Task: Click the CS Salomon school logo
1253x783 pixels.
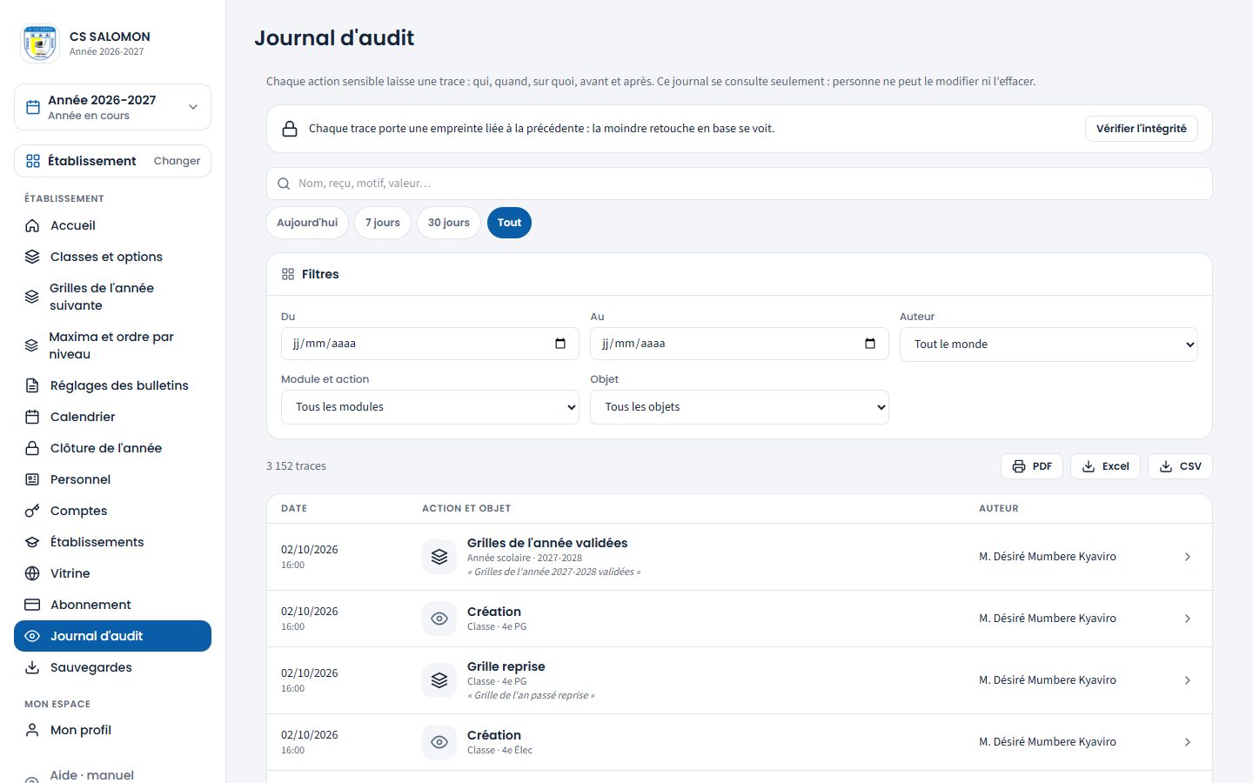Action: coord(40,43)
